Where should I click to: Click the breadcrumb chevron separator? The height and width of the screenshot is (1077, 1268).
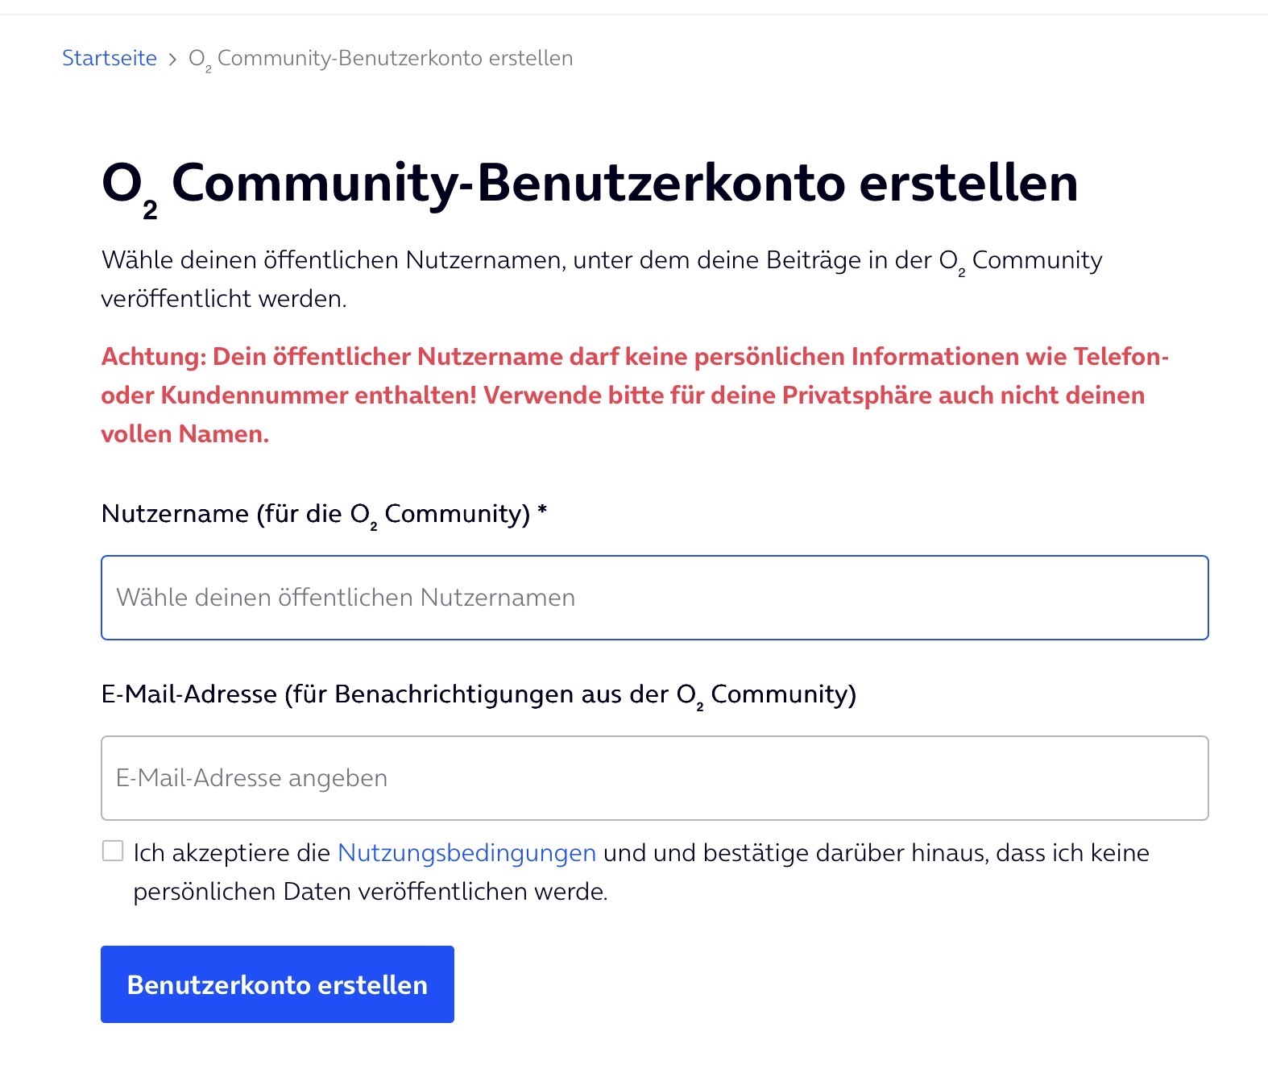pyautogui.click(x=172, y=59)
